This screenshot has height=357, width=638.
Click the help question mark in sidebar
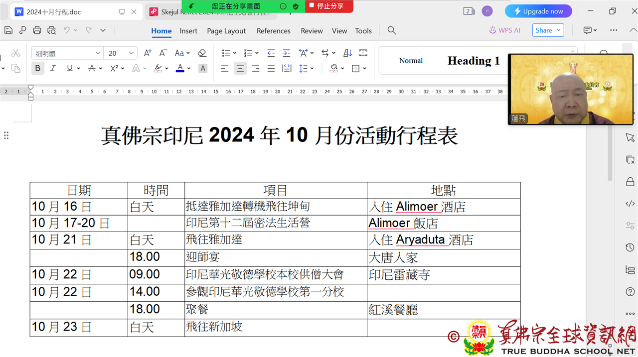pyautogui.click(x=630, y=292)
